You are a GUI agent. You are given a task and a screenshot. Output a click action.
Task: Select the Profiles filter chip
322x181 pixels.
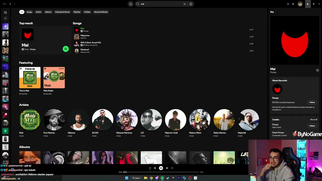point(87,12)
